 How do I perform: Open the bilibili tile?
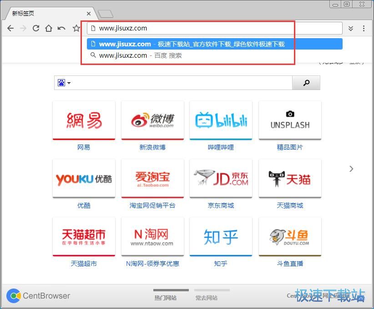click(221, 120)
